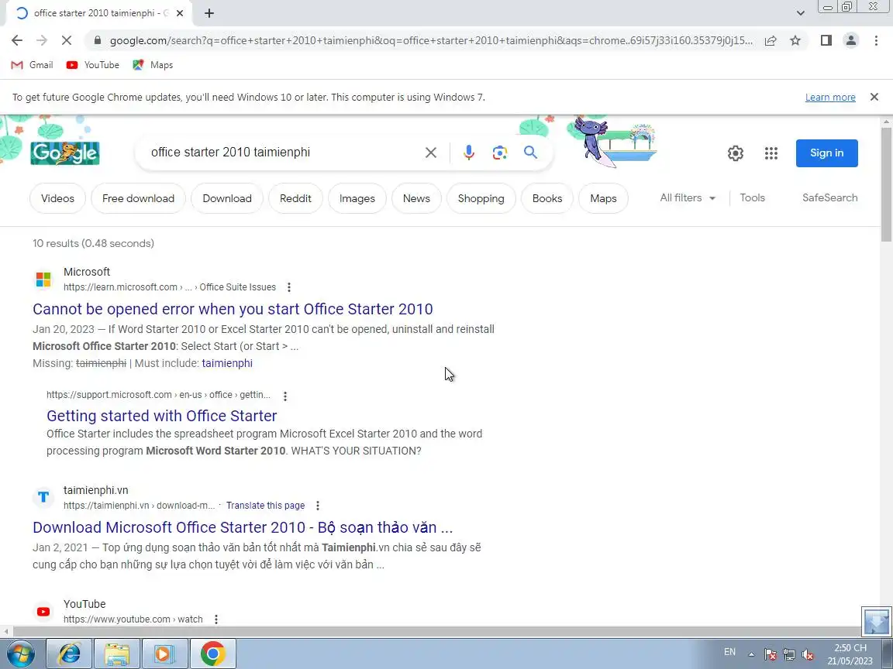Open options for support.microsoft.com result

[x=284, y=396]
